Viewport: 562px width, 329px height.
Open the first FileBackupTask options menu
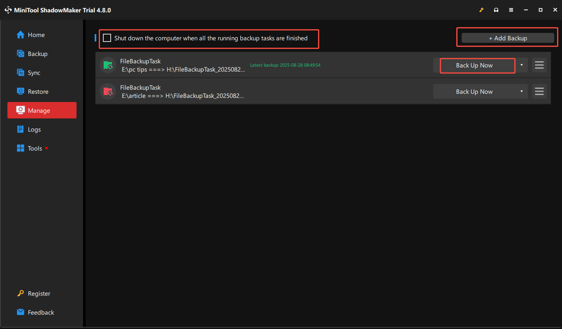(x=539, y=65)
